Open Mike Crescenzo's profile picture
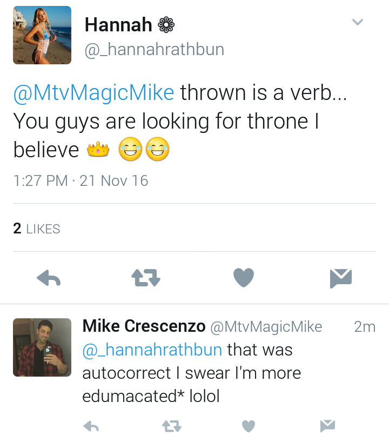 [42, 347]
